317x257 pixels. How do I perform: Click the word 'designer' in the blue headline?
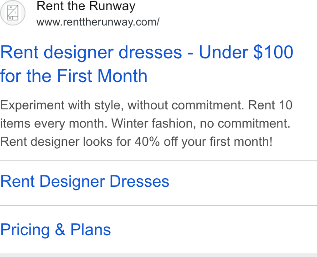tap(79, 52)
